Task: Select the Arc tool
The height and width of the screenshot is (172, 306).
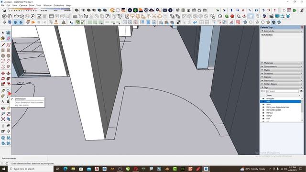Action: [3, 61]
